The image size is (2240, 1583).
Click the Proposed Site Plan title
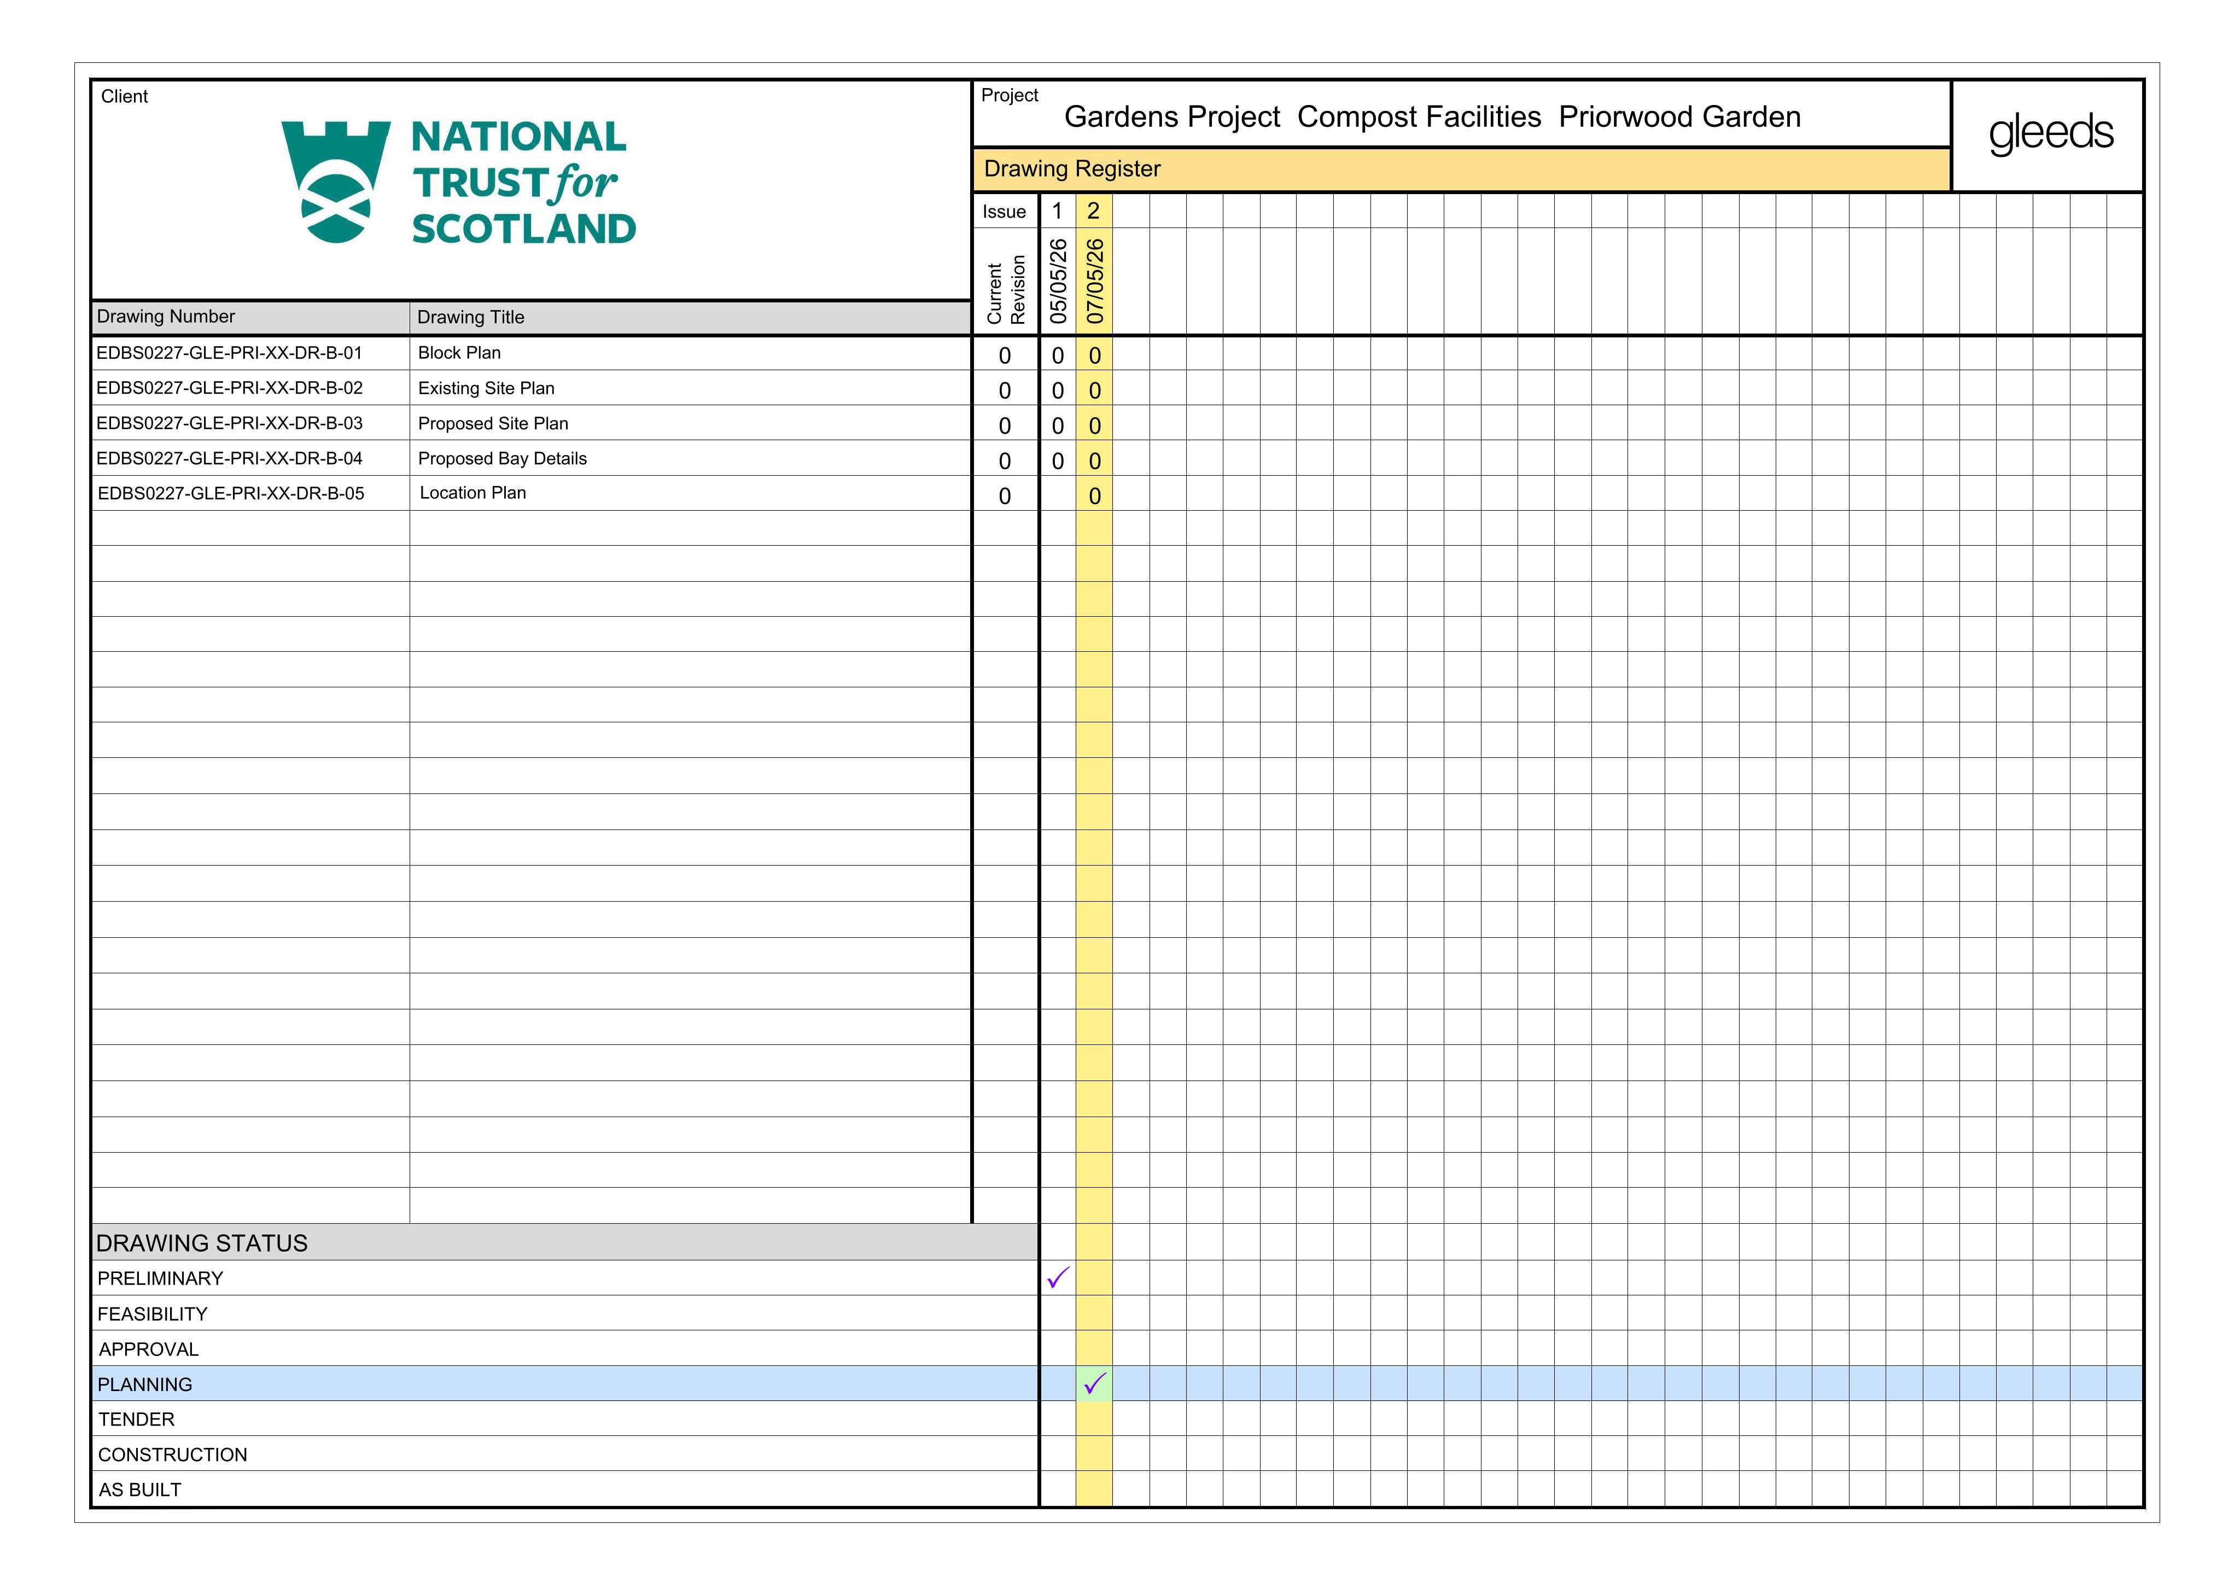pos(493,423)
